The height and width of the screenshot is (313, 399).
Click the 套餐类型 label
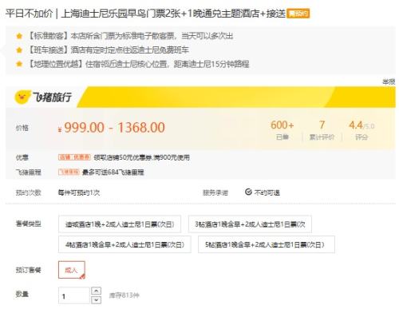tap(29, 224)
